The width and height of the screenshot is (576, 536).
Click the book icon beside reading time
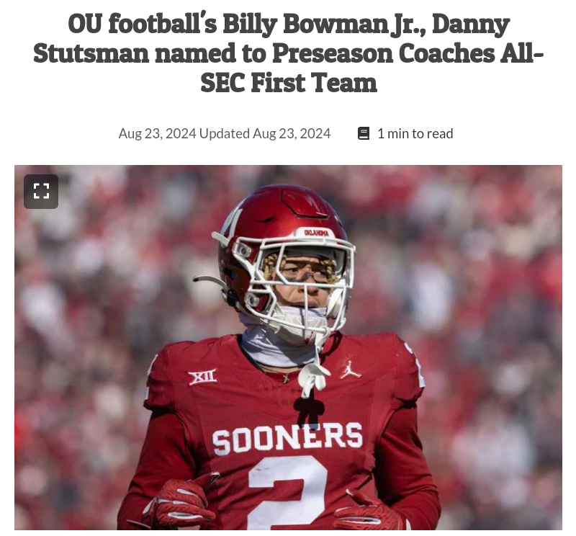tap(364, 133)
